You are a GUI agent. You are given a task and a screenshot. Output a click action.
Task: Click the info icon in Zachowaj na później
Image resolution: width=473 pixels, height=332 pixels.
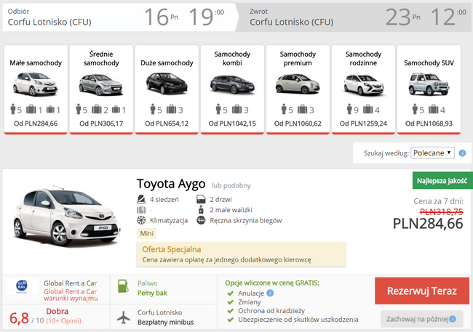coord(453,319)
